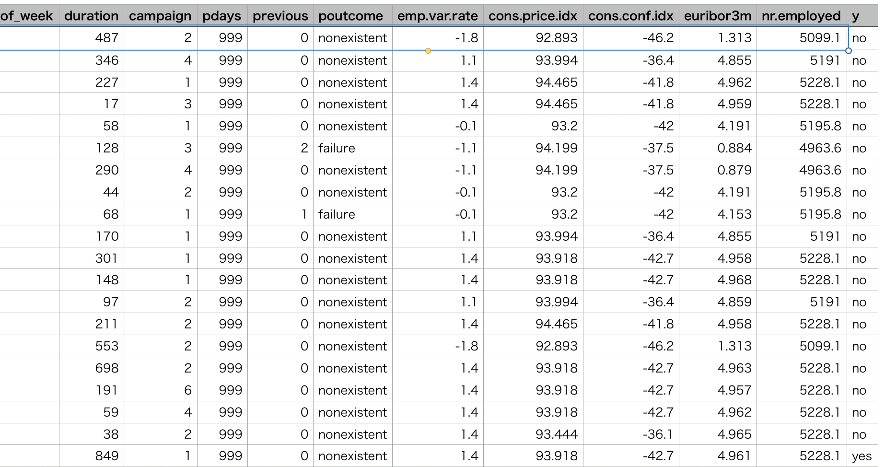
Task: Click duration cell with value 553
Action: pyautogui.click(x=92, y=346)
